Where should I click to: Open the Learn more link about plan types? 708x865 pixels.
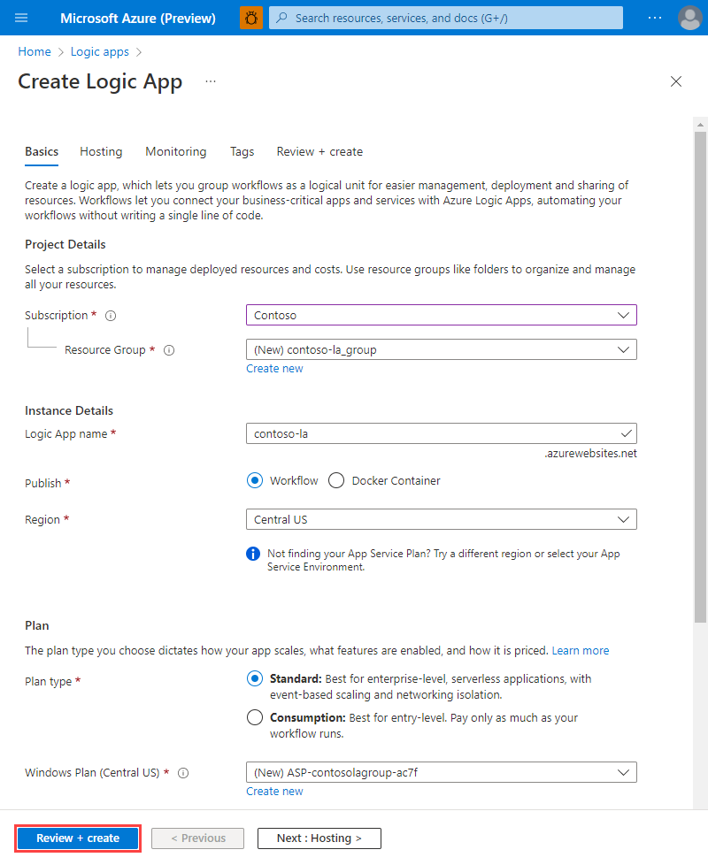coord(581,650)
